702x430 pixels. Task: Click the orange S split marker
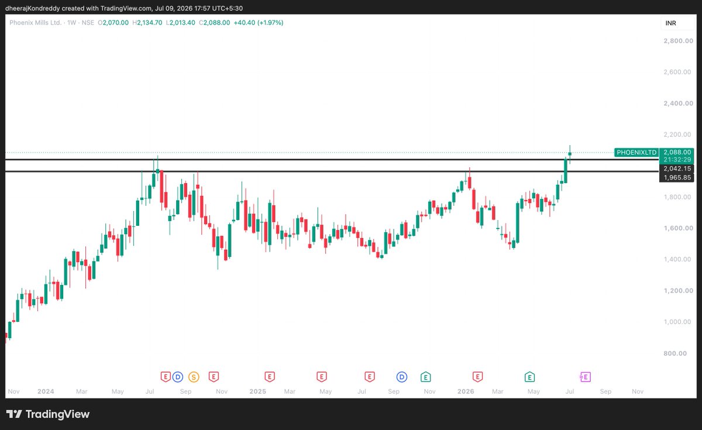click(194, 377)
